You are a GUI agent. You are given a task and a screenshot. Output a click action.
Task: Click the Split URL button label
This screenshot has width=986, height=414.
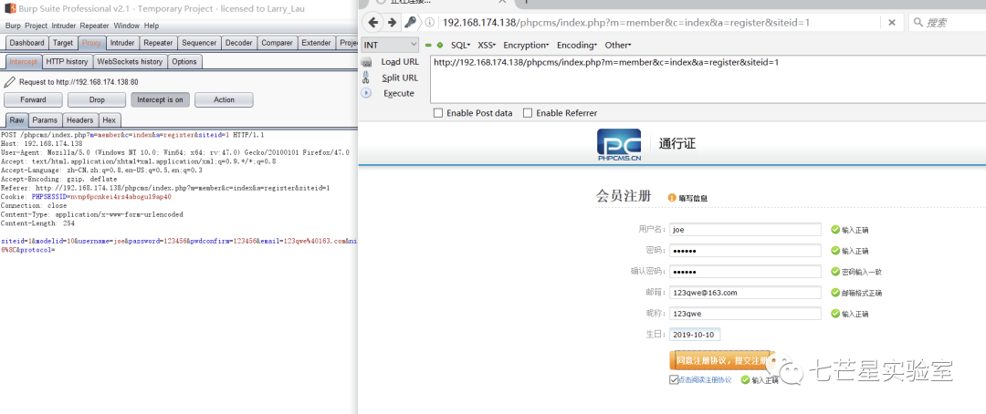click(x=400, y=78)
